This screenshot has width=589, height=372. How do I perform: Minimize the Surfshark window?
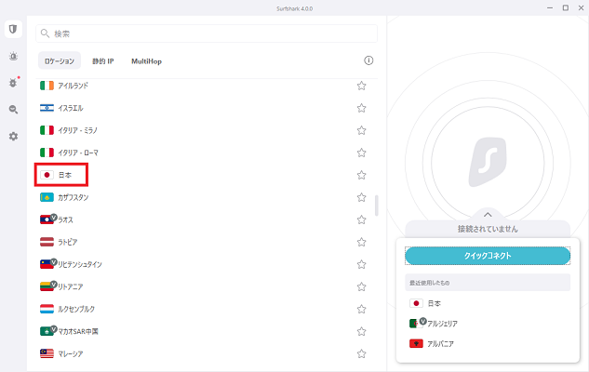tap(550, 7)
